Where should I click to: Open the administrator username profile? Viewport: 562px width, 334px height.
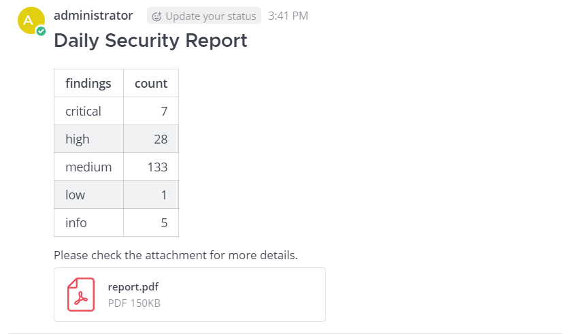pos(93,15)
